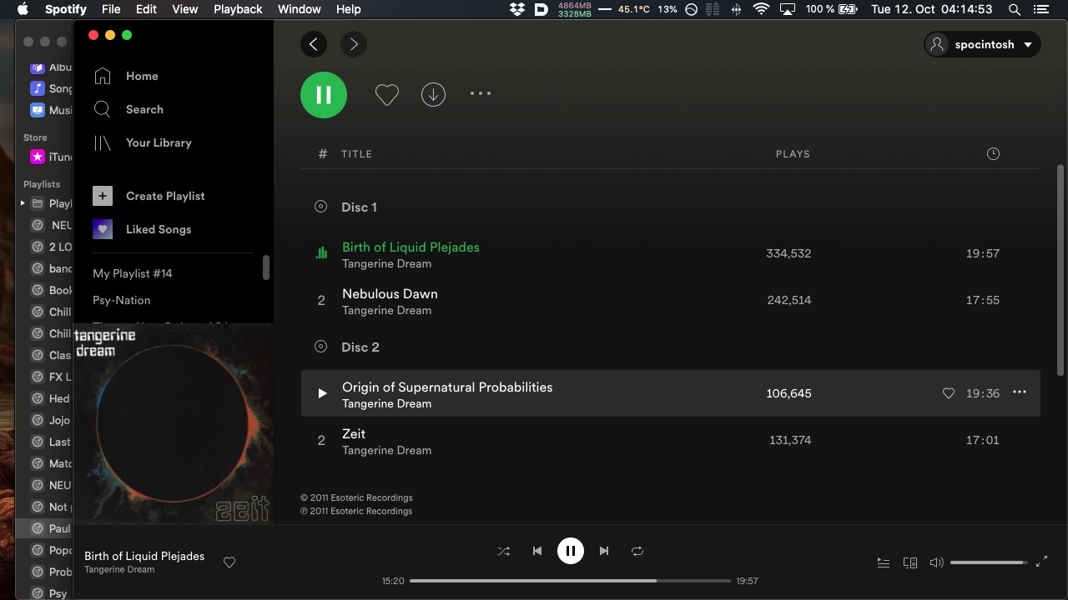Screen dimensions: 1068x600
Task: Toggle shuffle playback
Action: click(x=504, y=551)
